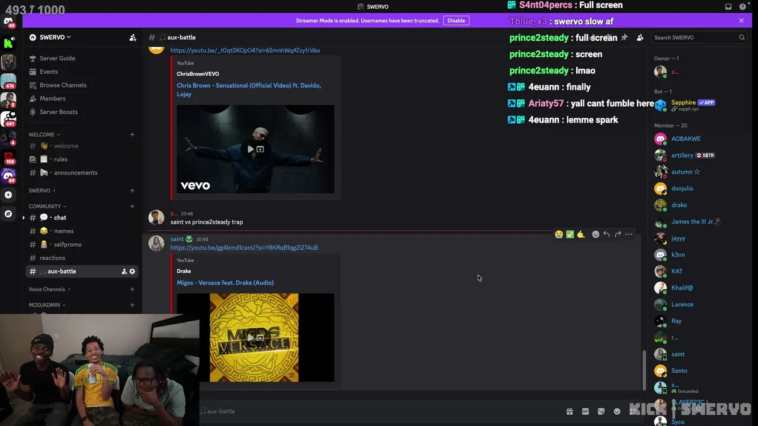
Task: Open Discover servers compass icon
Action: [8, 214]
